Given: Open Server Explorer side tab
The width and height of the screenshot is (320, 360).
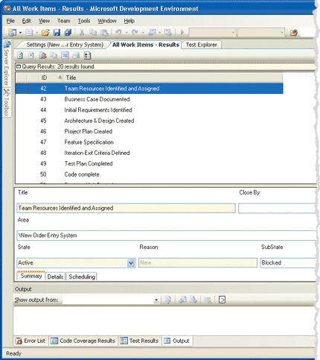Looking at the screenshot, I should click(x=7, y=63).
